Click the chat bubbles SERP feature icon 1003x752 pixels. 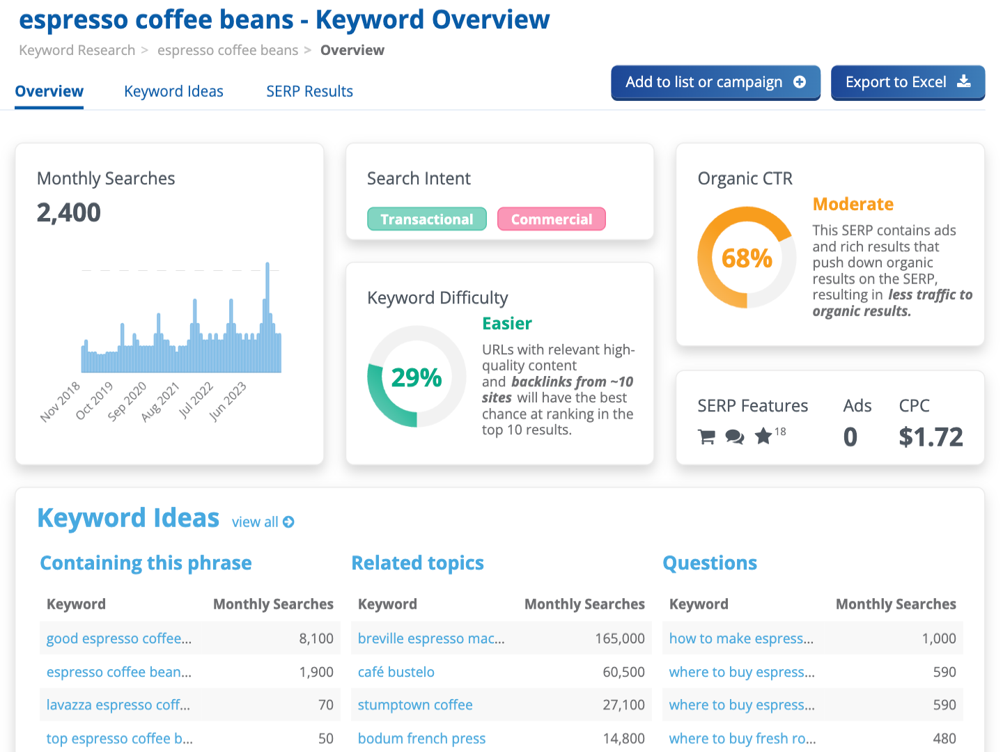click(734, 437)
